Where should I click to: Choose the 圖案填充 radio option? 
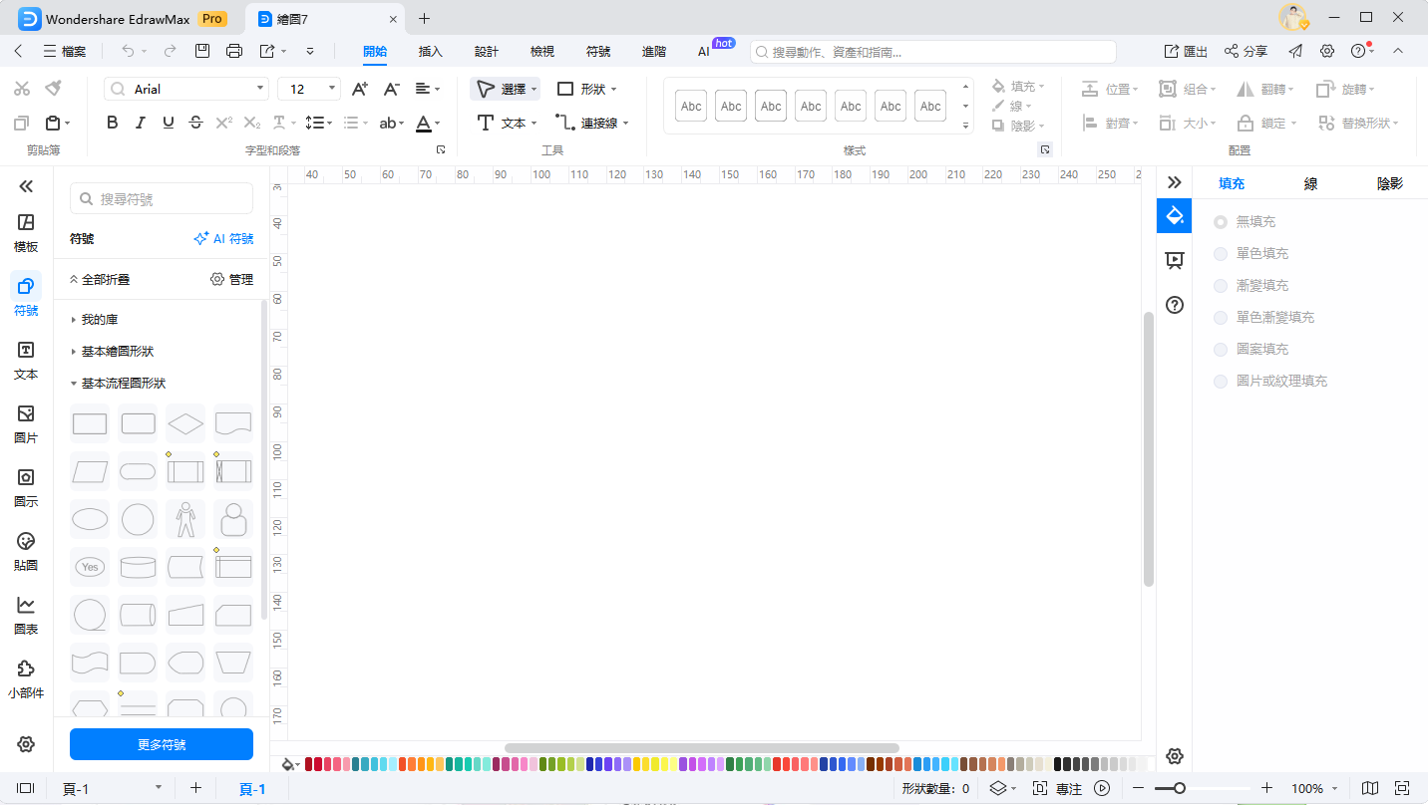(1221, 350)
